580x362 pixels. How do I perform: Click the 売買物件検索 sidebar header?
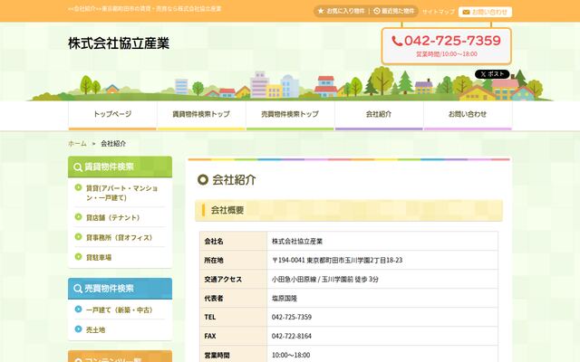[x=120, y=289]
